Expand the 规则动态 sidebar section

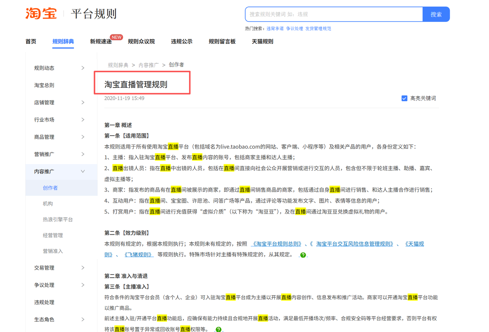coord(59,68)
